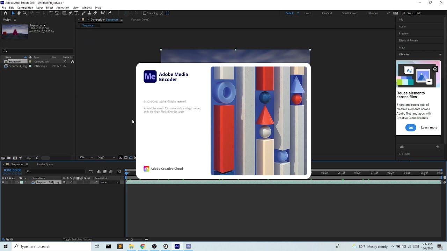Open the Preview panel
The image size is (447, 251).
point(404,33)
